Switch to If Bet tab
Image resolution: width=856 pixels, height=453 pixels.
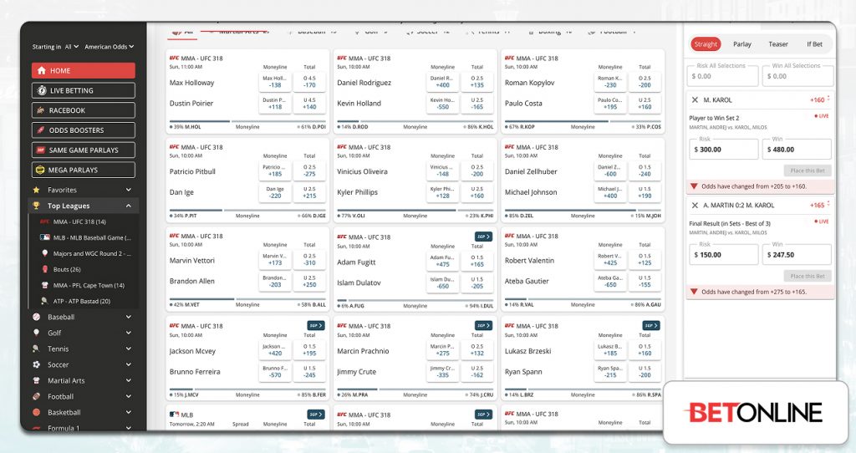click(x=814, y=44)
